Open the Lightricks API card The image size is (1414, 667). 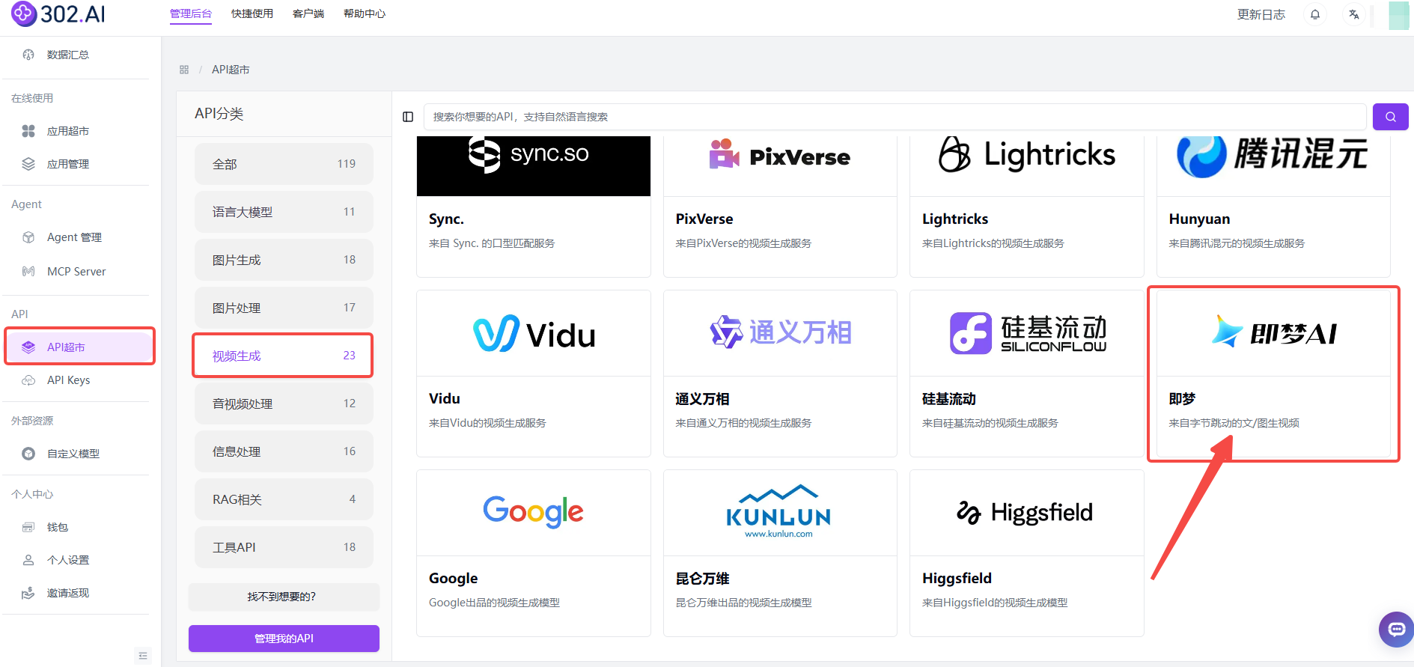[x=1027, y=207]
